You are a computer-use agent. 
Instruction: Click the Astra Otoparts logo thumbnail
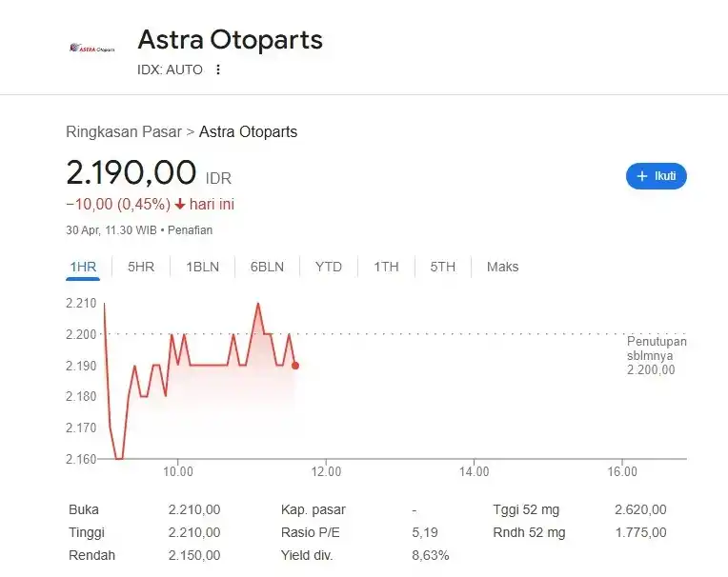pos(91,48)
